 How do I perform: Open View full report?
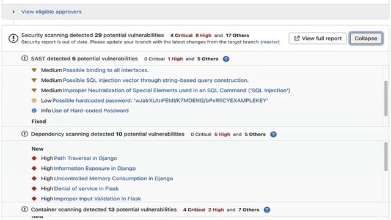point(318,38)
